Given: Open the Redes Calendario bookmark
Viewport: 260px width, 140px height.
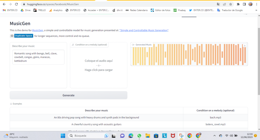Looking at the screenshot, I should point(137,10).
